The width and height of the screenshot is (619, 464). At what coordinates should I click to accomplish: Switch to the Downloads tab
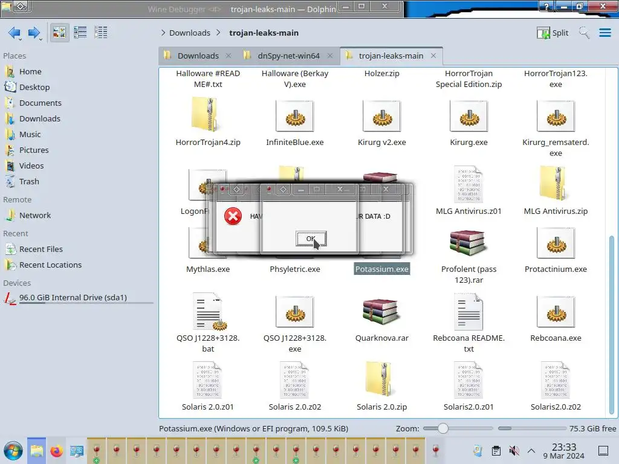point(198,56)
